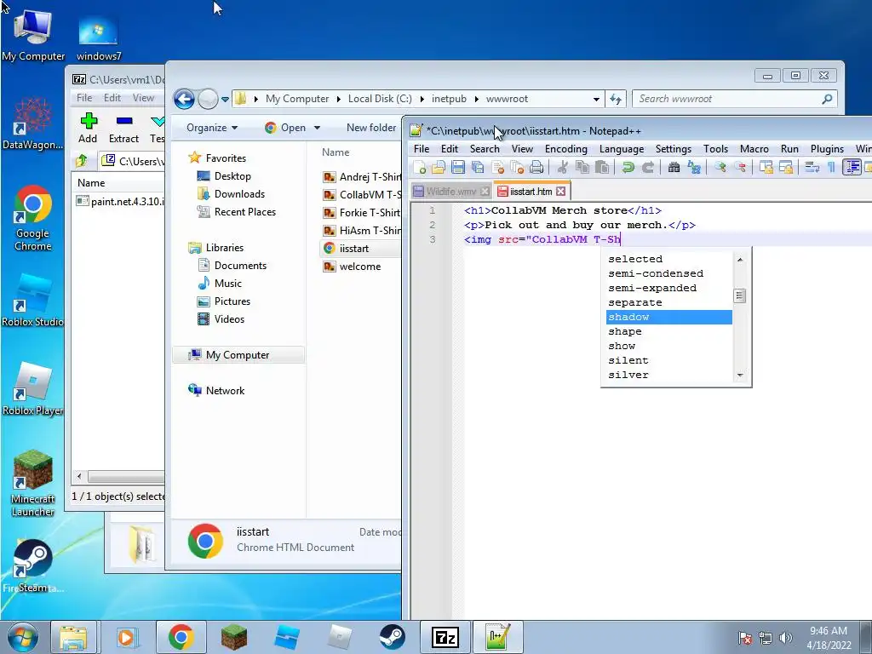Select Network in Explorer sidebar

[225, 390]
